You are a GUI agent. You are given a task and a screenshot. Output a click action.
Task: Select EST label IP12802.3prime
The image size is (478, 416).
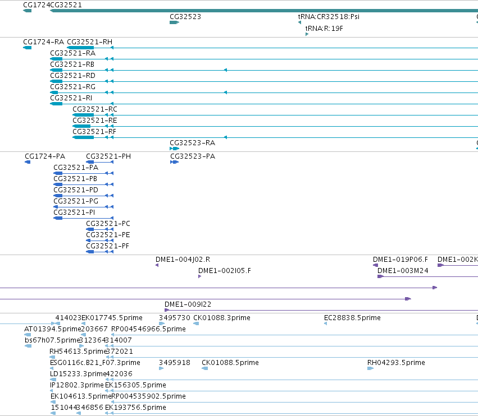(77, 385)
